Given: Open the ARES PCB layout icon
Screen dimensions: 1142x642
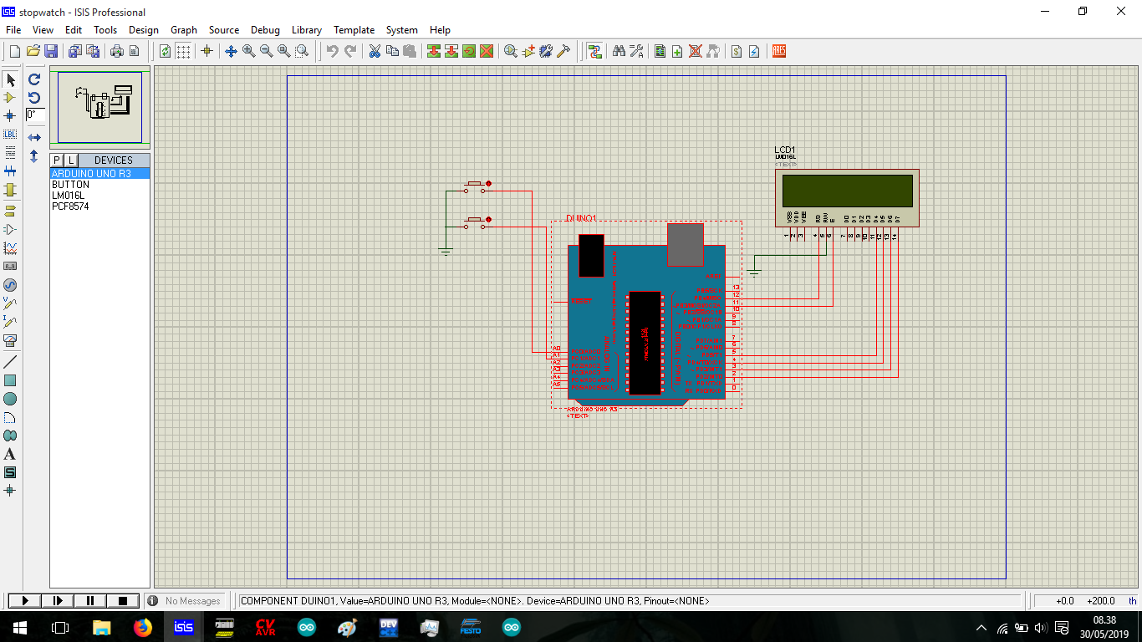Looking at the screenshot, I should tap(779, 51).
